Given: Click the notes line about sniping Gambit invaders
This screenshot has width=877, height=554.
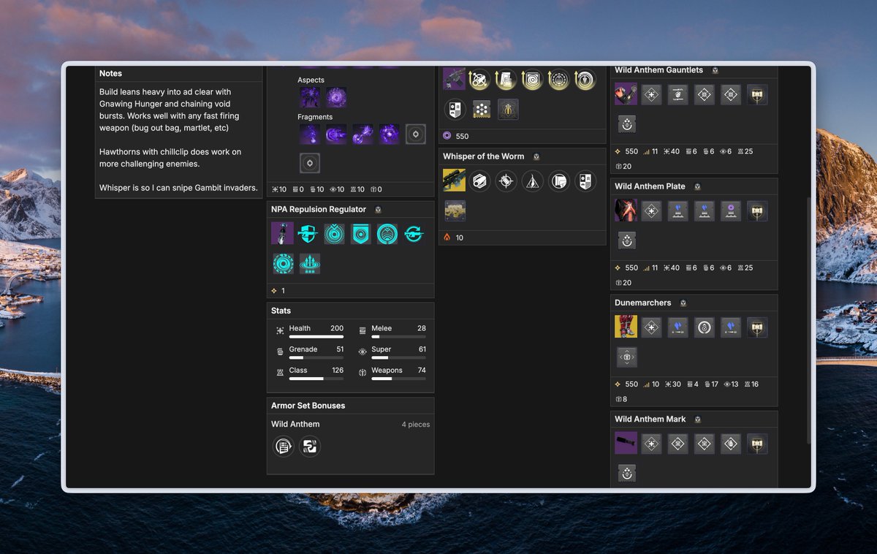Looking at the screenshot, I should pos(179,188).
